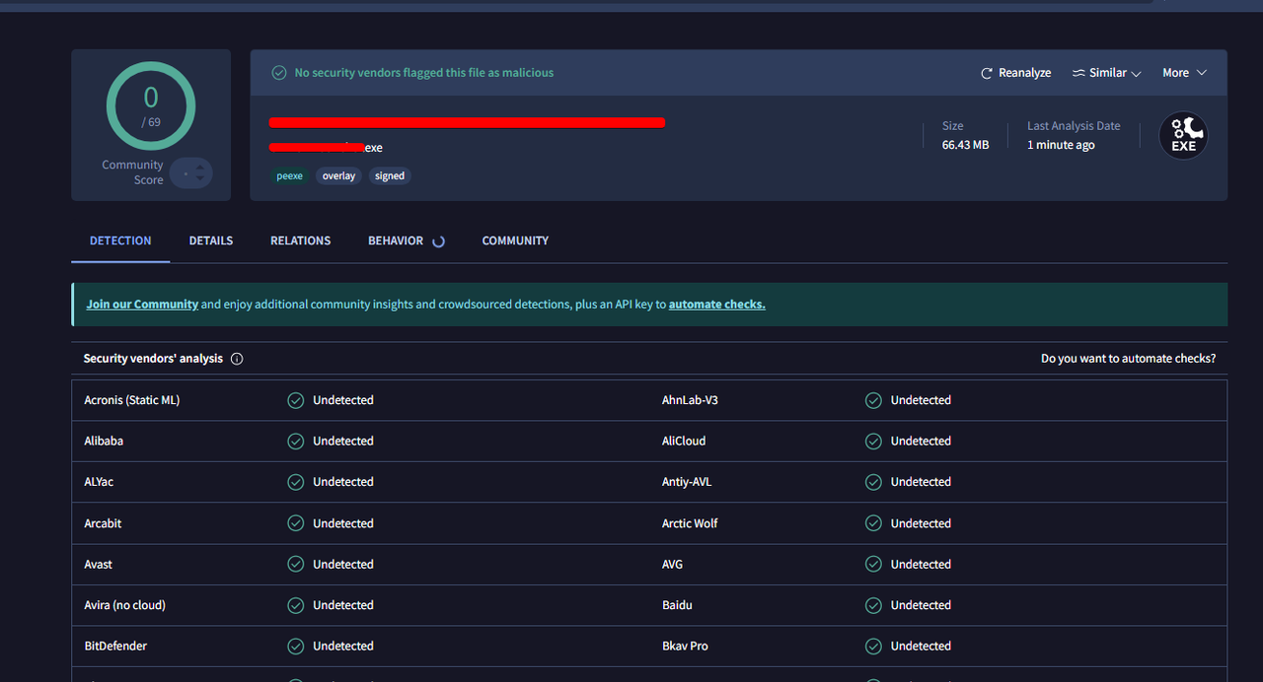Screen dimensions: 1263x682
Task: Click 'Do you want to automate checks?'
Action: pyautogui.click(x=1128, y=359)
